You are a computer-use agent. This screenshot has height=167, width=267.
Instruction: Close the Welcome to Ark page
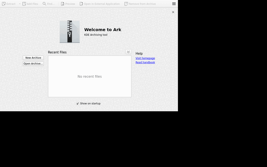(x=173, y=12)
